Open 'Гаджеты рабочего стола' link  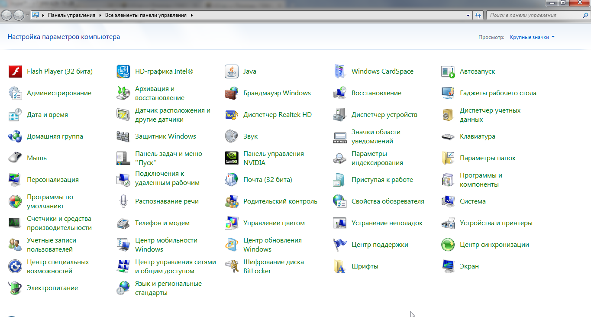pyautogui.click(x=498, y=93)
